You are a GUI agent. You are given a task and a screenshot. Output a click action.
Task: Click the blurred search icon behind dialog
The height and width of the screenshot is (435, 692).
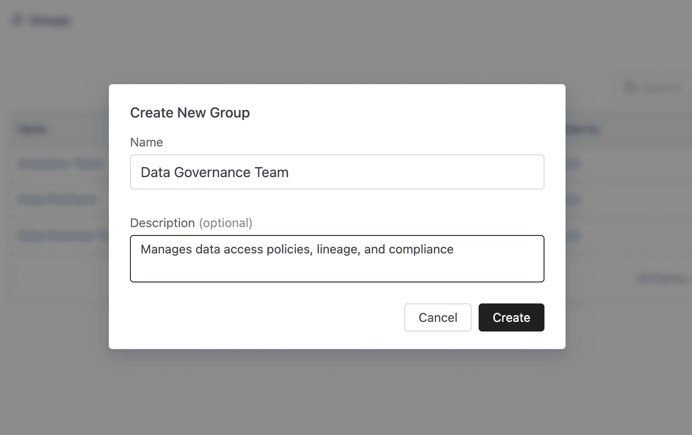click(x=631, y=88)
